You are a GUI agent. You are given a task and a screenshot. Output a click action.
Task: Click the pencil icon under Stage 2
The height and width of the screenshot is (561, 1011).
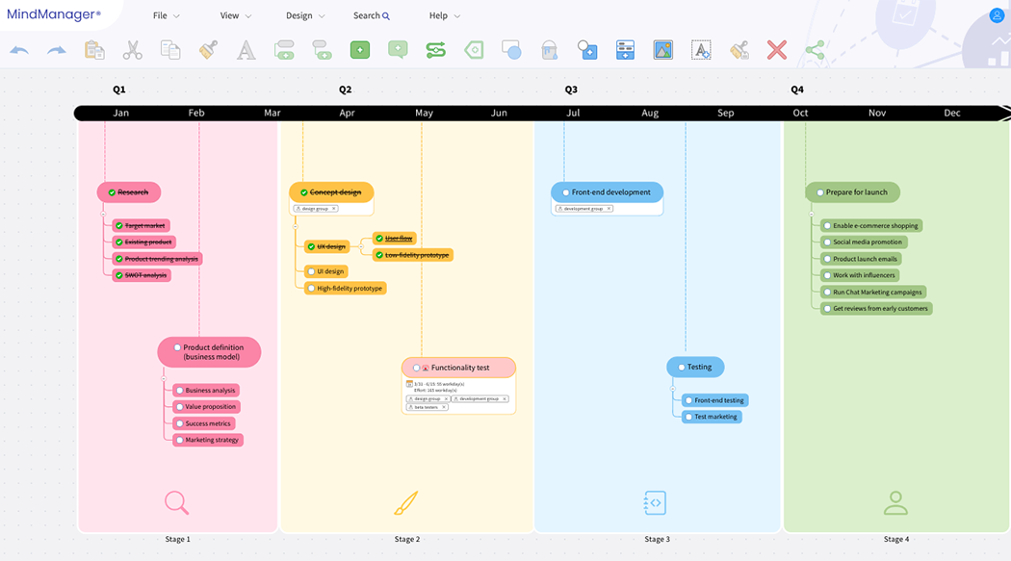406,502
